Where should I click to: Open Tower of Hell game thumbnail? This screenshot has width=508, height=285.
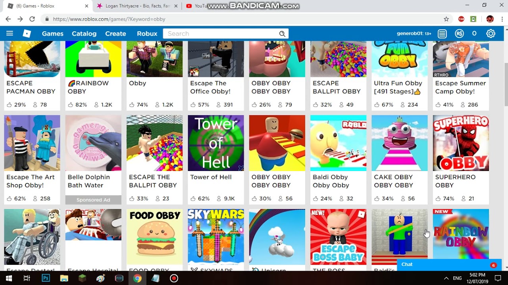click(216, 143)
